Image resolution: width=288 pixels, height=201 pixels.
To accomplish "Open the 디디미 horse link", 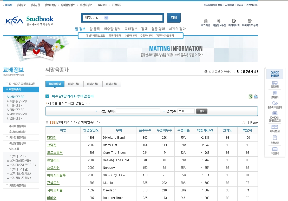I will click(x=51, y=138).
